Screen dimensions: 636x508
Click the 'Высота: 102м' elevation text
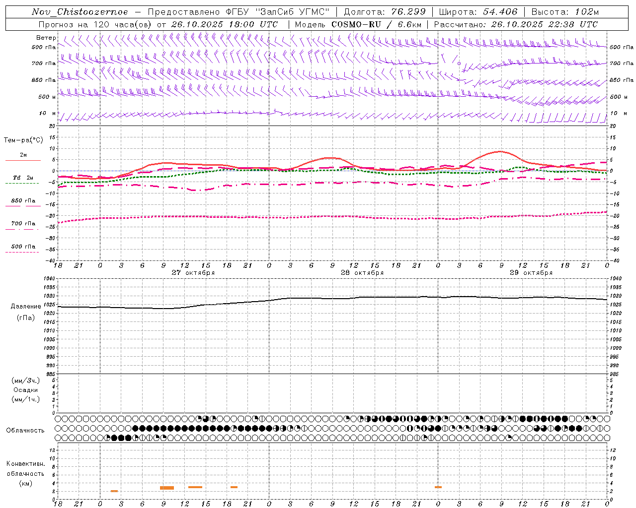click(565, 12)
